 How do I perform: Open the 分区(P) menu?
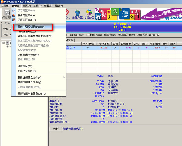pos(27,6)
